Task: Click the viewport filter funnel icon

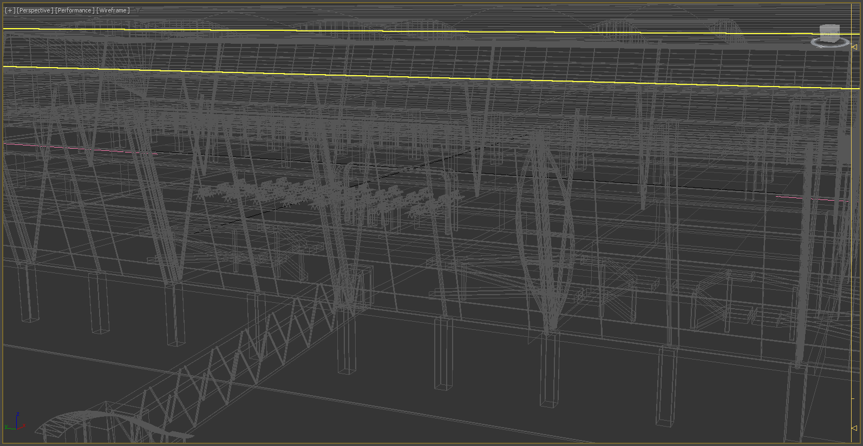Action: click(138, 10)
